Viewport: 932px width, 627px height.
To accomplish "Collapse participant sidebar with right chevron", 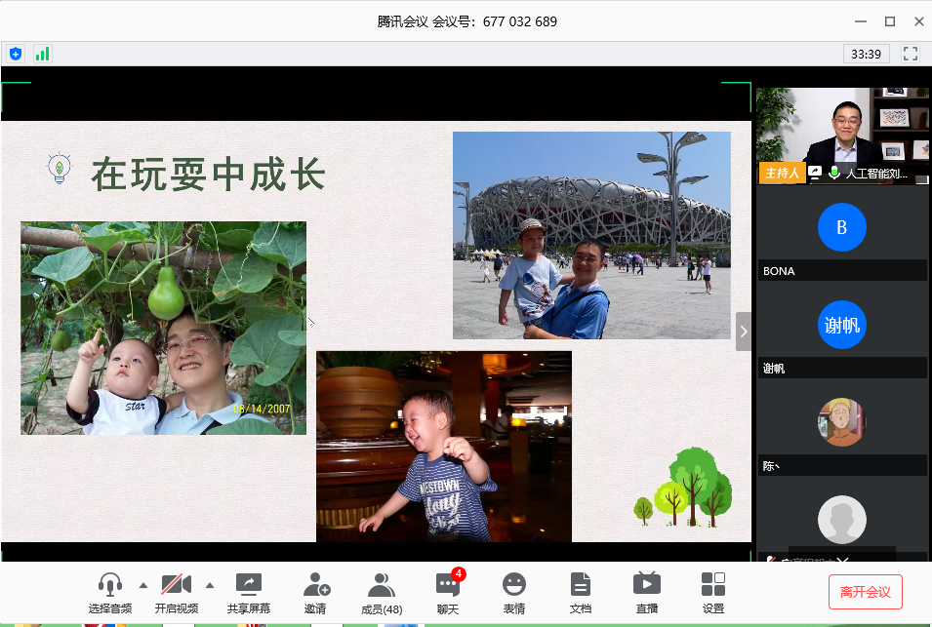I will click(x=744, y=332).
